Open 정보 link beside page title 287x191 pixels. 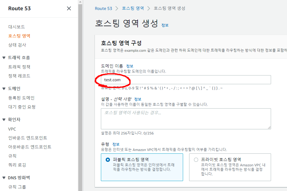point(165,25)
